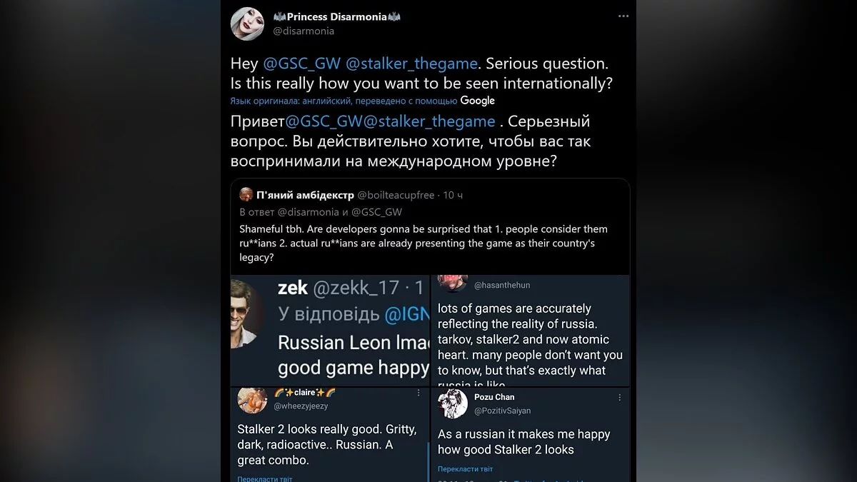The height and width of the screenshot is (482, 857).
Task: Open the @stalker_thegame mention in the English text
Action: point(411,64)
